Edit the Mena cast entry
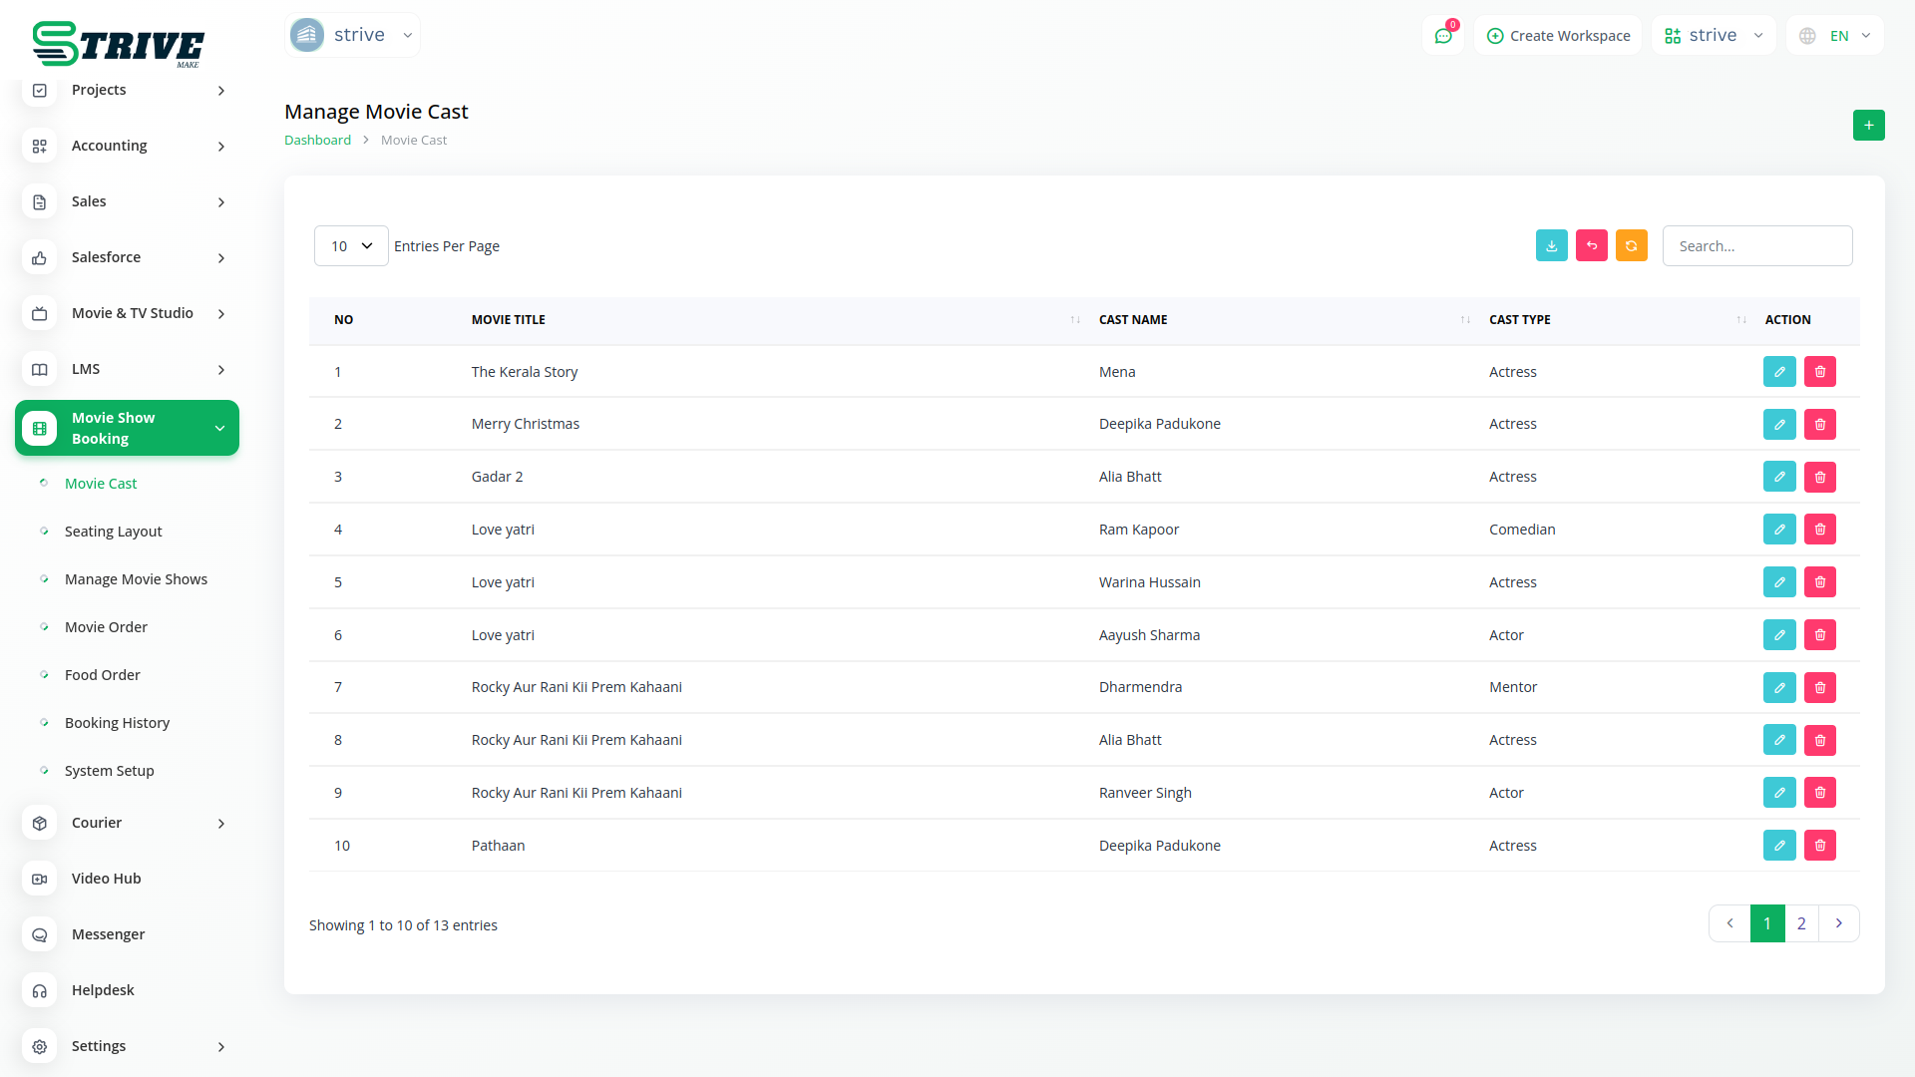Image resolution: width=1915 pixels, height=1077 pixels. point(1778,372)
